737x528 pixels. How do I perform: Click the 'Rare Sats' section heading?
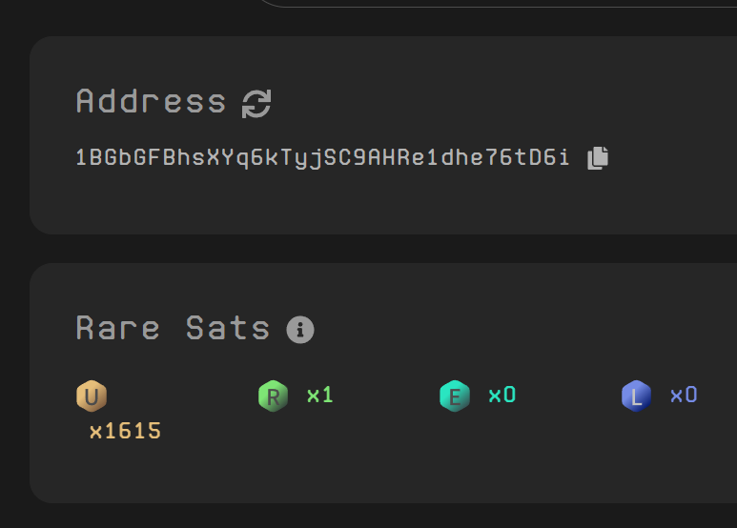[x=173, y=329]
